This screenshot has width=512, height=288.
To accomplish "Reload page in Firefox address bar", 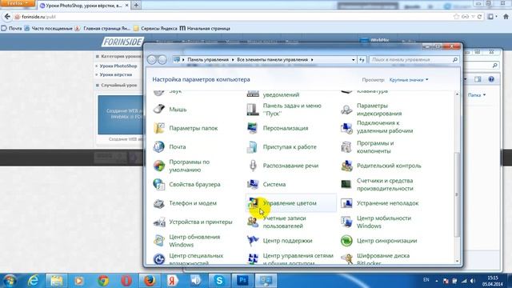I will 479,17.
